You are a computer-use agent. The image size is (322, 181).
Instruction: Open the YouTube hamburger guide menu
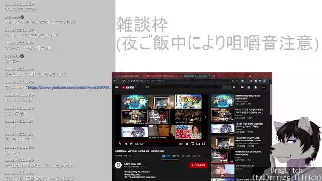point(117,87)
